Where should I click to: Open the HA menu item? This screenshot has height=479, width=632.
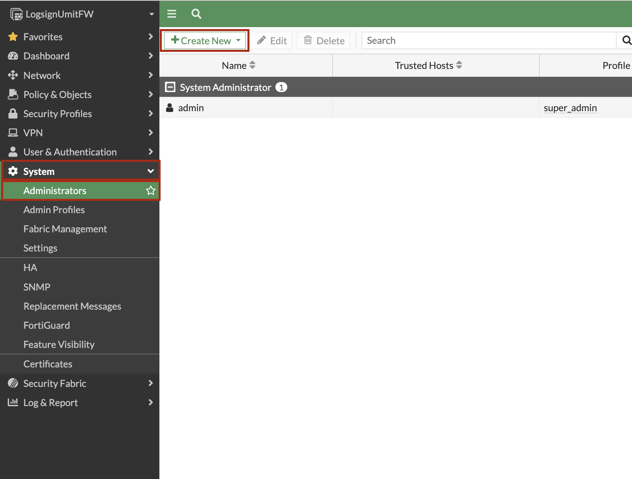(x=80, y=267)
